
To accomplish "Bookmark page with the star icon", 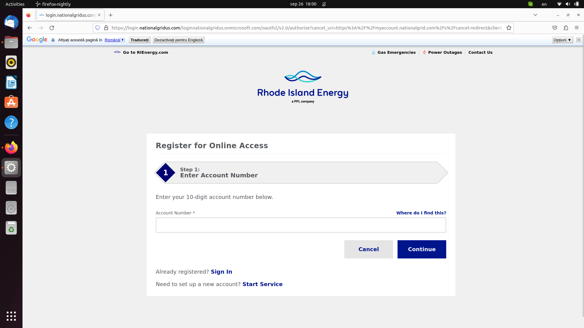I will tap(509, 28).
